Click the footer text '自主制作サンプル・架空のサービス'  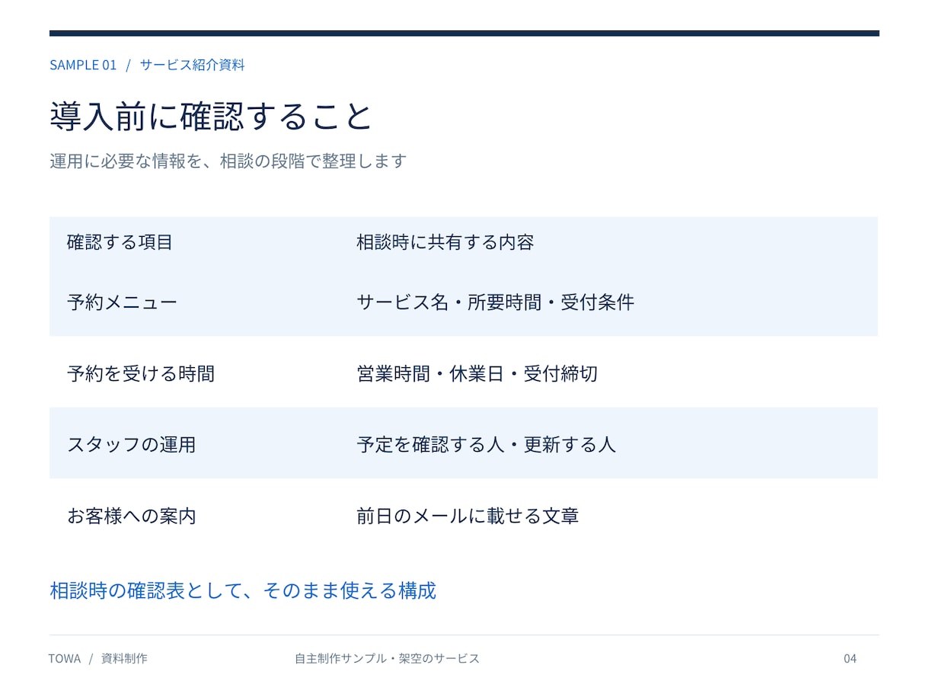(387, 658)
